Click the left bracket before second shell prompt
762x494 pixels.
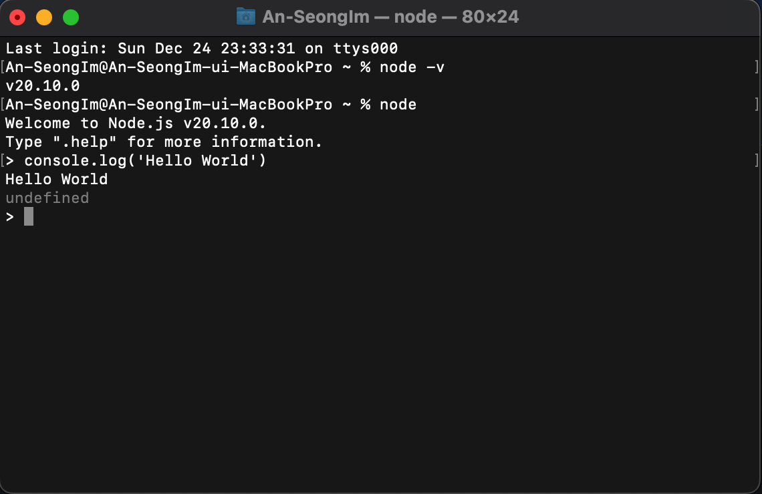coord(3,104)
